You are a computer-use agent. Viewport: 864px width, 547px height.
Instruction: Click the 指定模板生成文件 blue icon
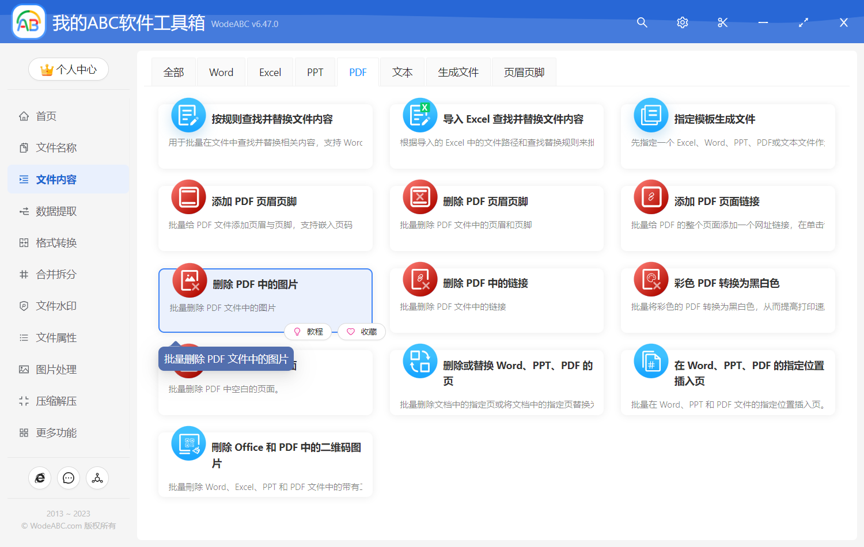coord(651,115)
